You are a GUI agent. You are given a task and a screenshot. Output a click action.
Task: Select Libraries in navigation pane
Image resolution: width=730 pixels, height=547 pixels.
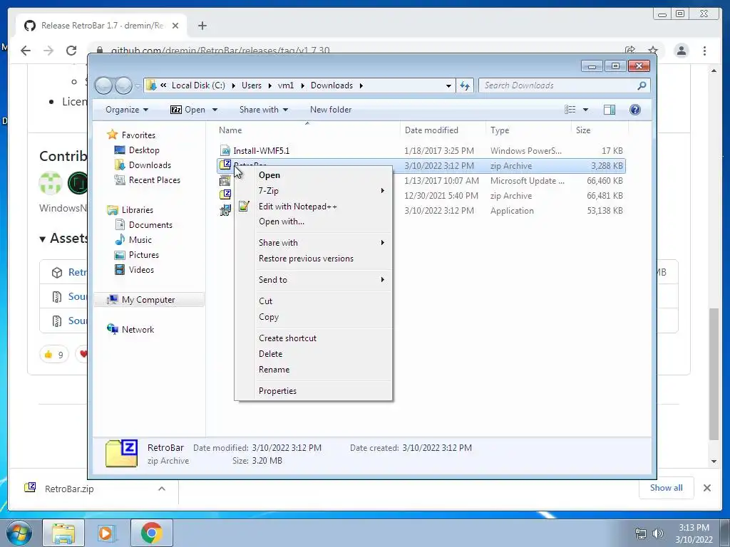tap(138, 210)
